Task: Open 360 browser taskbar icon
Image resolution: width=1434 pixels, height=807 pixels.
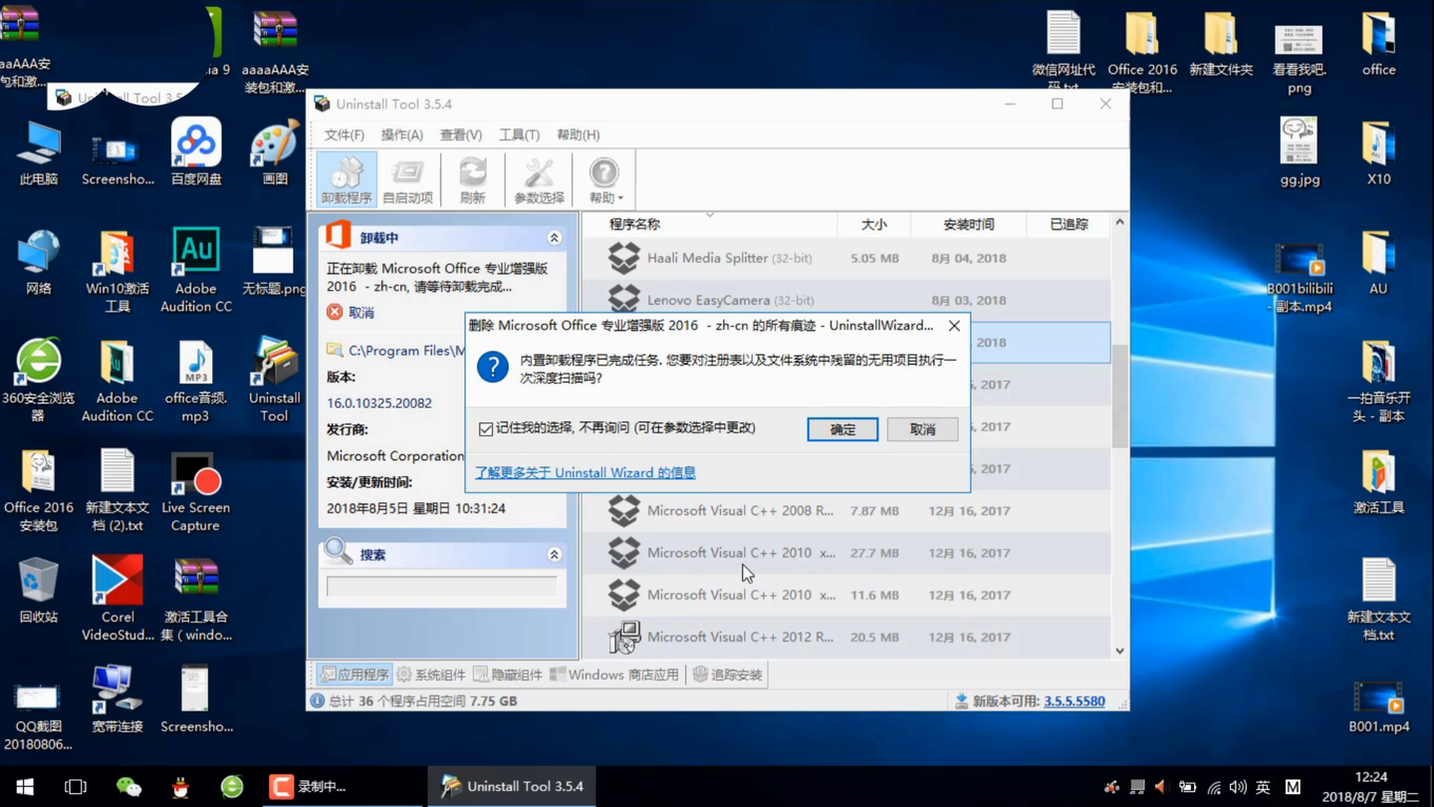Action: coord(232,786)
